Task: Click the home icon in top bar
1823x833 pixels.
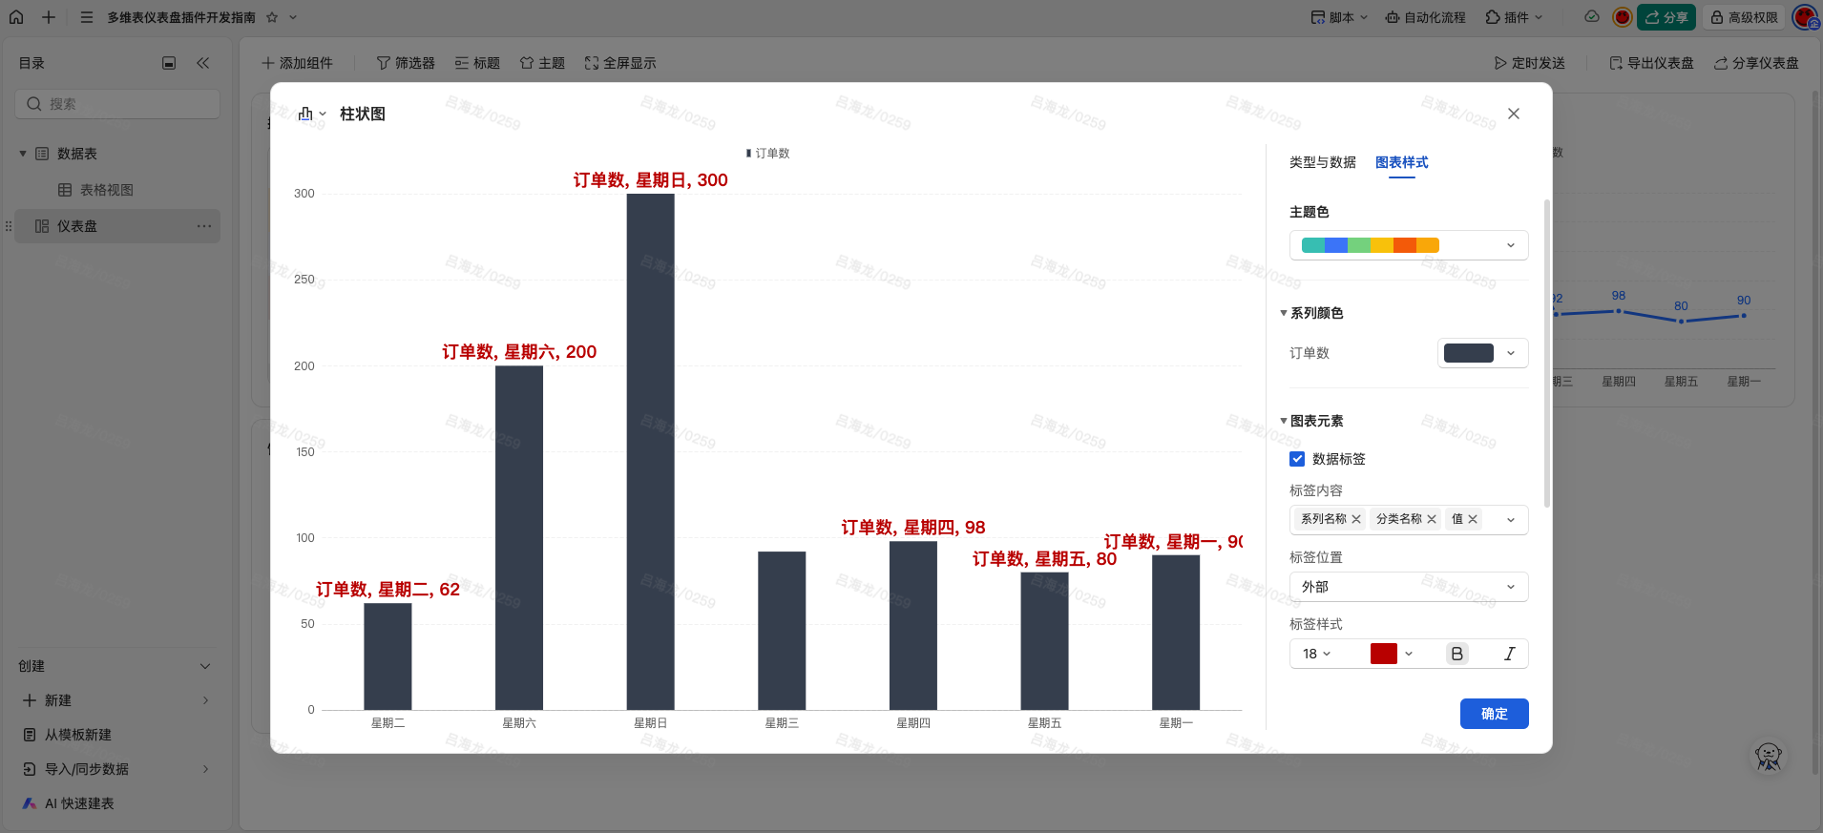Action: [16, 17]
